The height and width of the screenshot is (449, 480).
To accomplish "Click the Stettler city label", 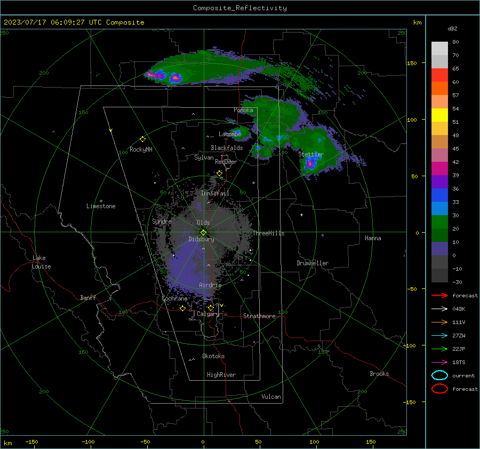I will pos(311,154).
